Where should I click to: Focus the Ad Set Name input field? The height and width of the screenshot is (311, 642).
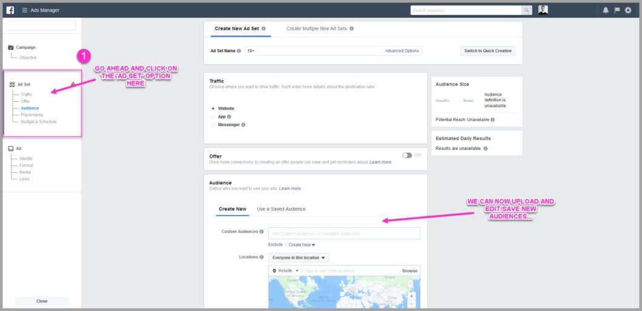point(313,51)
